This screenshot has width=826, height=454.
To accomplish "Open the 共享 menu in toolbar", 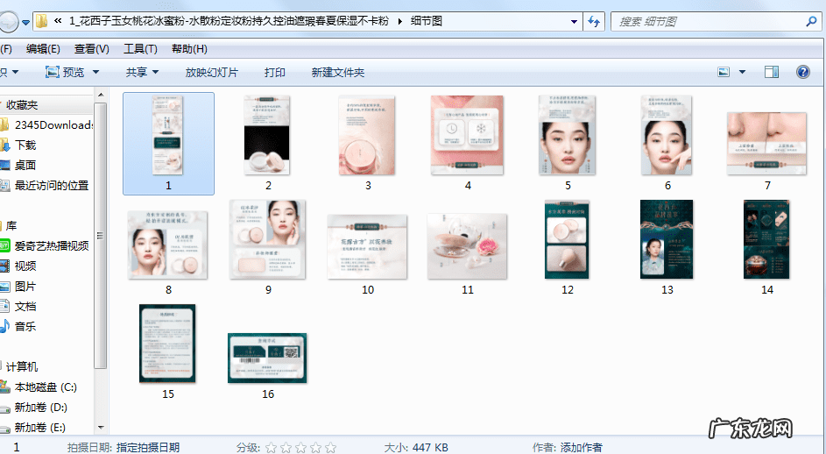I will pyautogui.click(x=142, y=73).
